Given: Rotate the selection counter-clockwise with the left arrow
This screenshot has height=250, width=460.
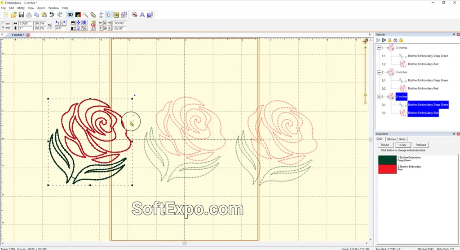Looking at the screenshot, I should [x=57, y=23].
